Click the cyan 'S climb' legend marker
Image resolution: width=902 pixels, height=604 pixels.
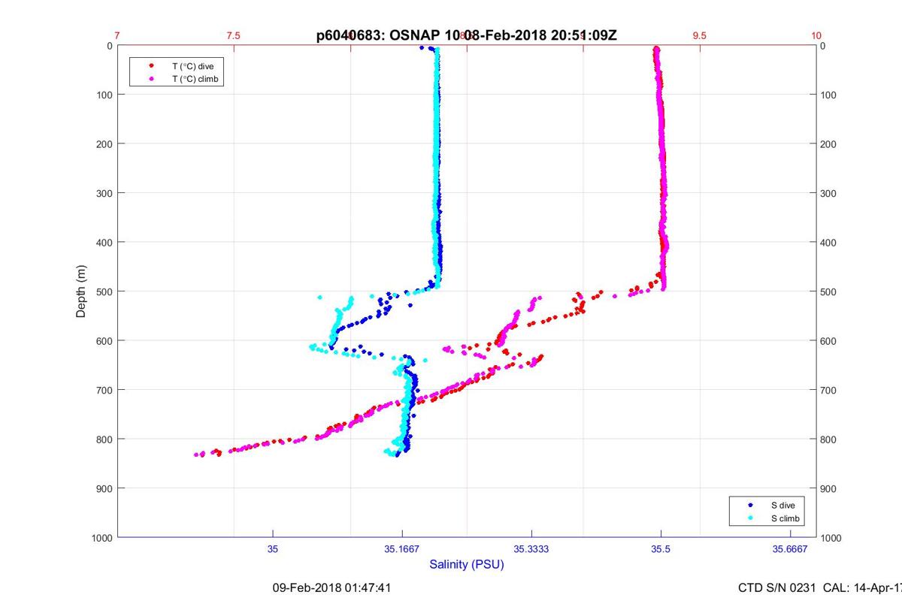click(x=751, y=518)
